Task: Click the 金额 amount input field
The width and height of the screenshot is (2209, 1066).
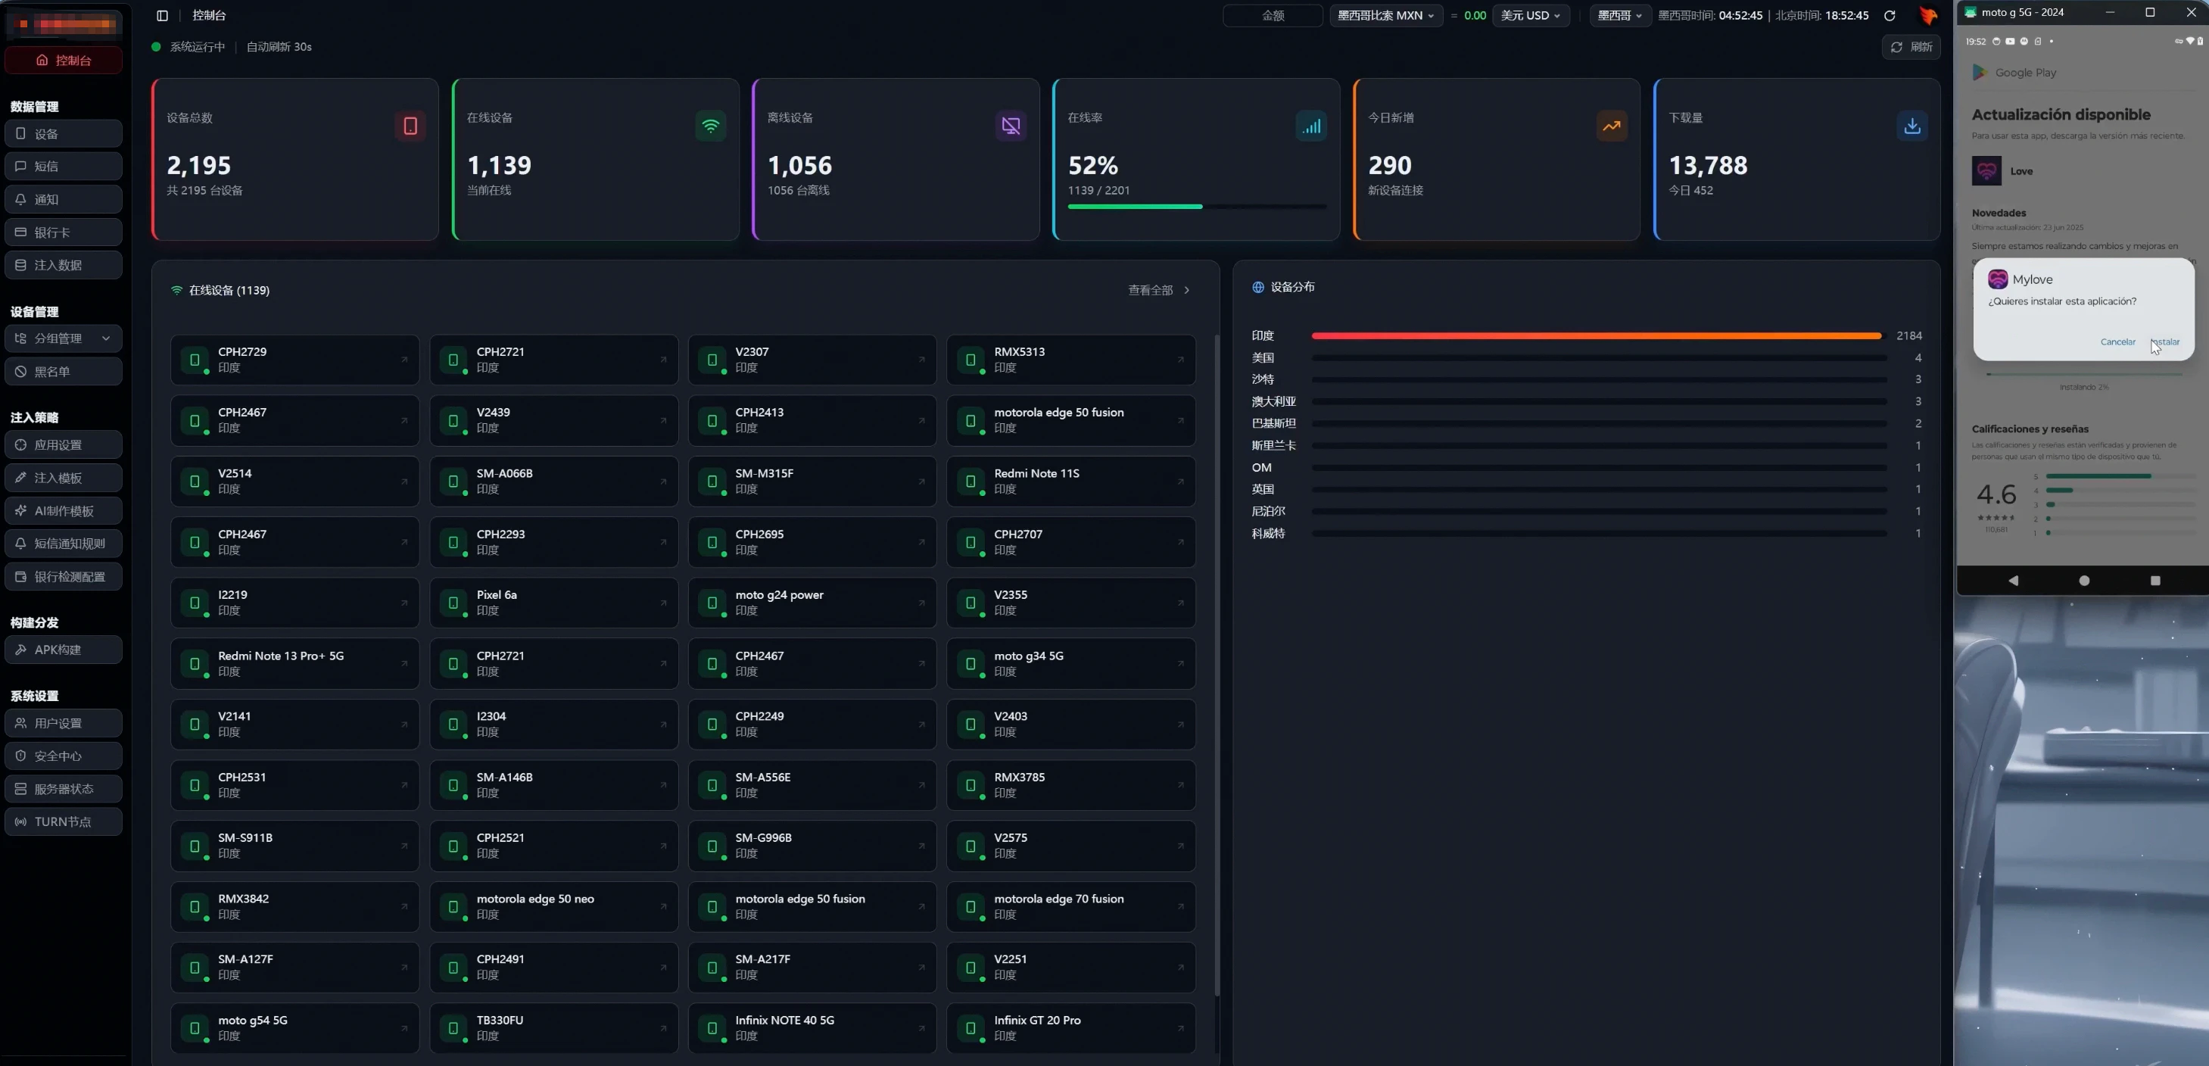Action: (1273, 15)
